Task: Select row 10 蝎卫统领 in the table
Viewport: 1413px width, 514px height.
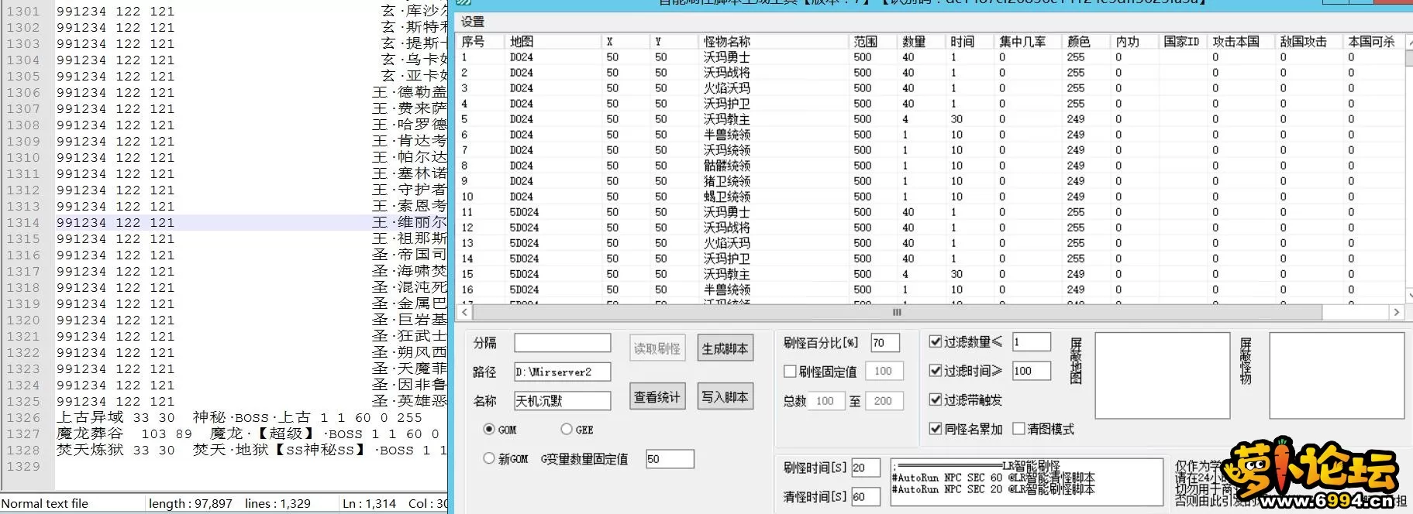Action: 930,197
